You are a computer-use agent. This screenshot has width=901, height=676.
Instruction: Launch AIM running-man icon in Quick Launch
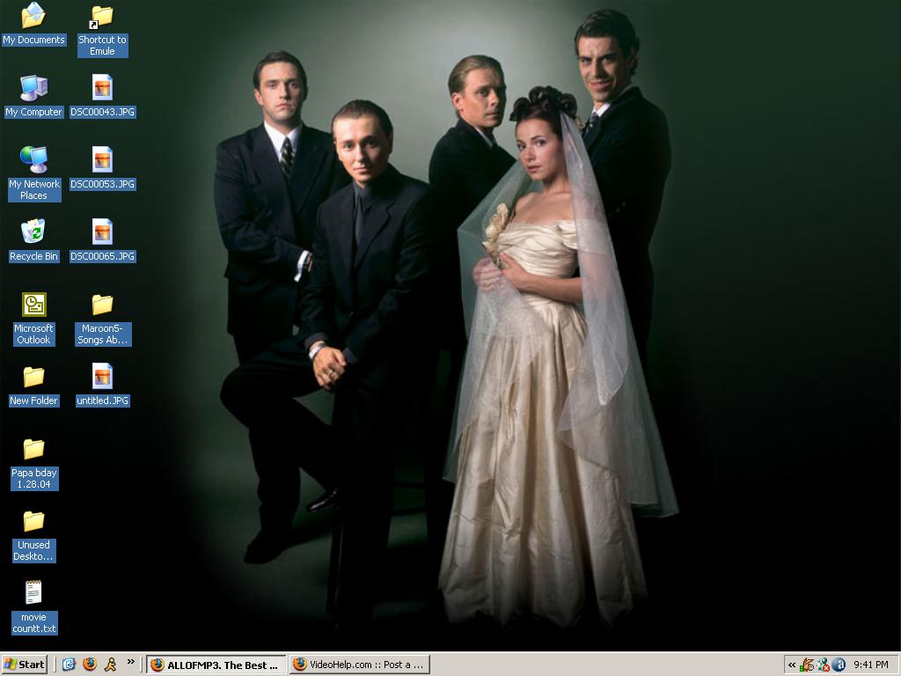point(110,665)
